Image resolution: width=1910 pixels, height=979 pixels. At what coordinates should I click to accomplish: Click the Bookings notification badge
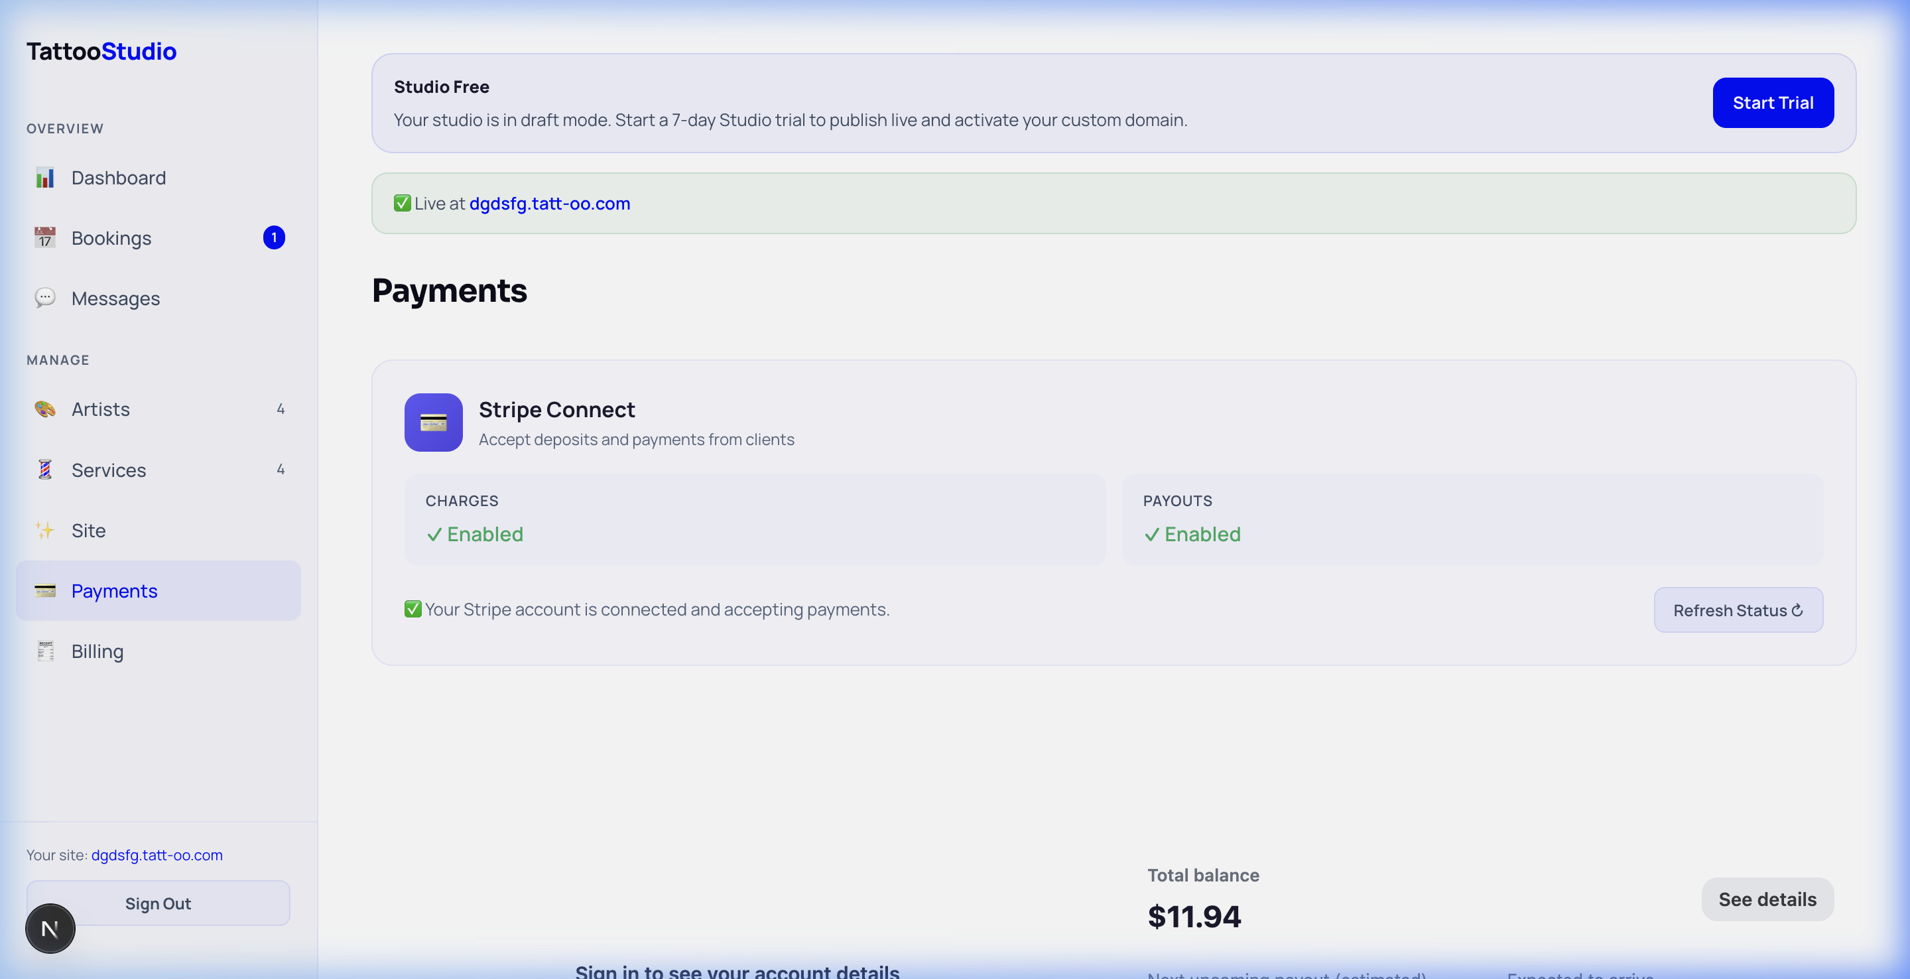[x=275, y=238]
